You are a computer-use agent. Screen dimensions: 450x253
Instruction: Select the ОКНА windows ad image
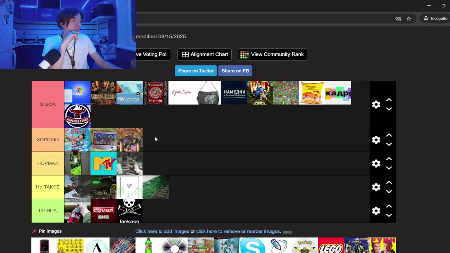click(130, 93)
